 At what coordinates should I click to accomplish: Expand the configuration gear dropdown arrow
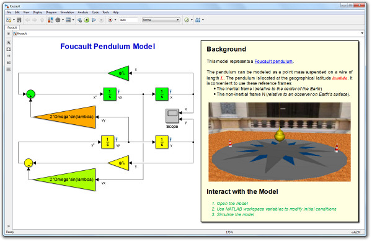[63, 20]
